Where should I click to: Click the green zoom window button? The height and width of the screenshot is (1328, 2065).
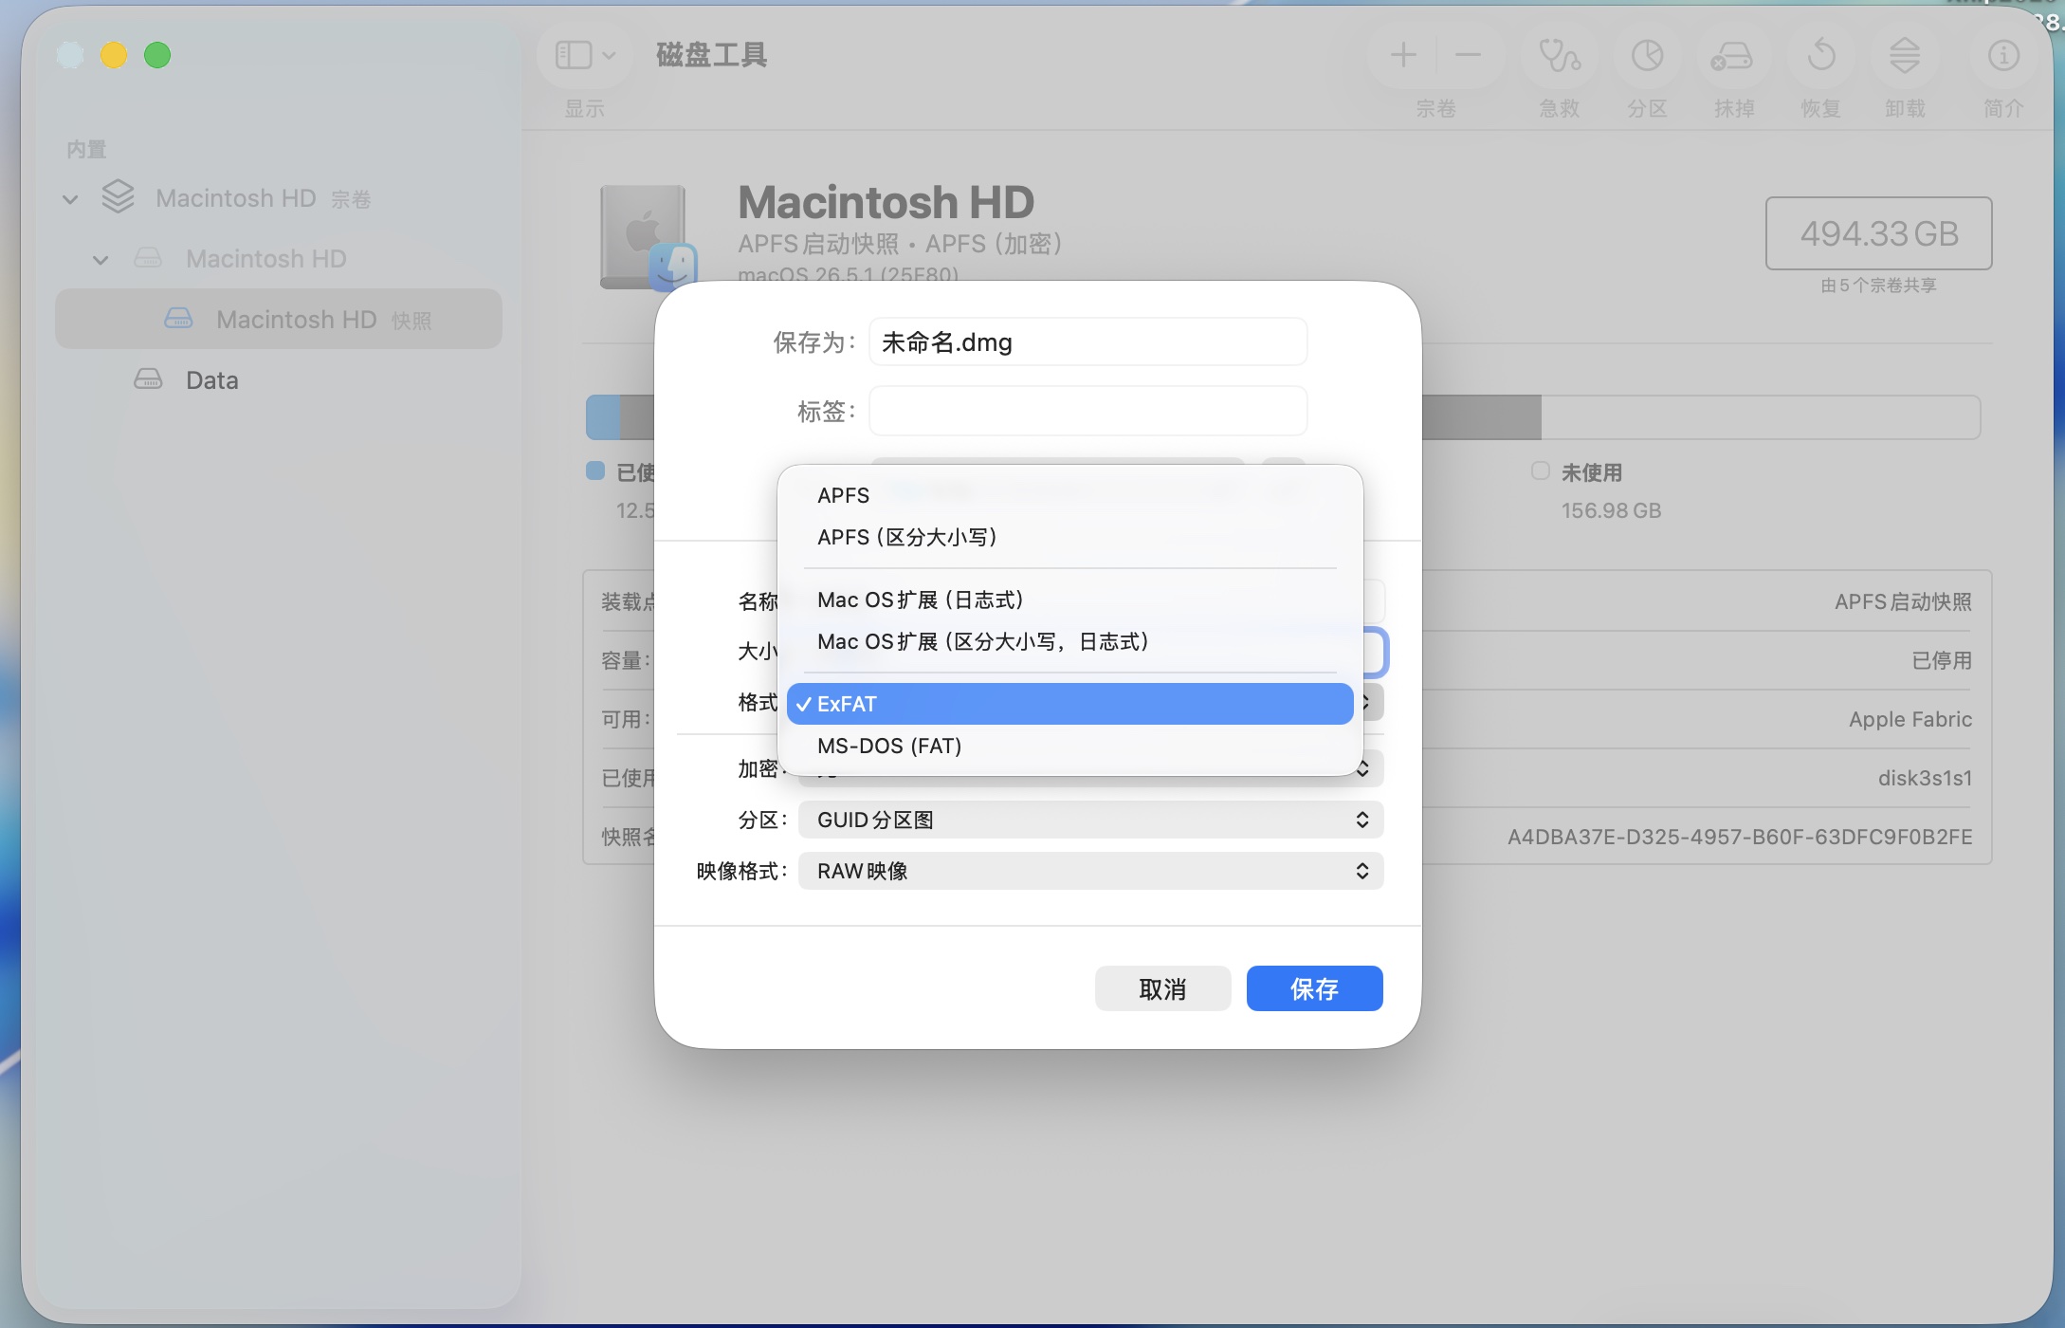coord(157,55)
